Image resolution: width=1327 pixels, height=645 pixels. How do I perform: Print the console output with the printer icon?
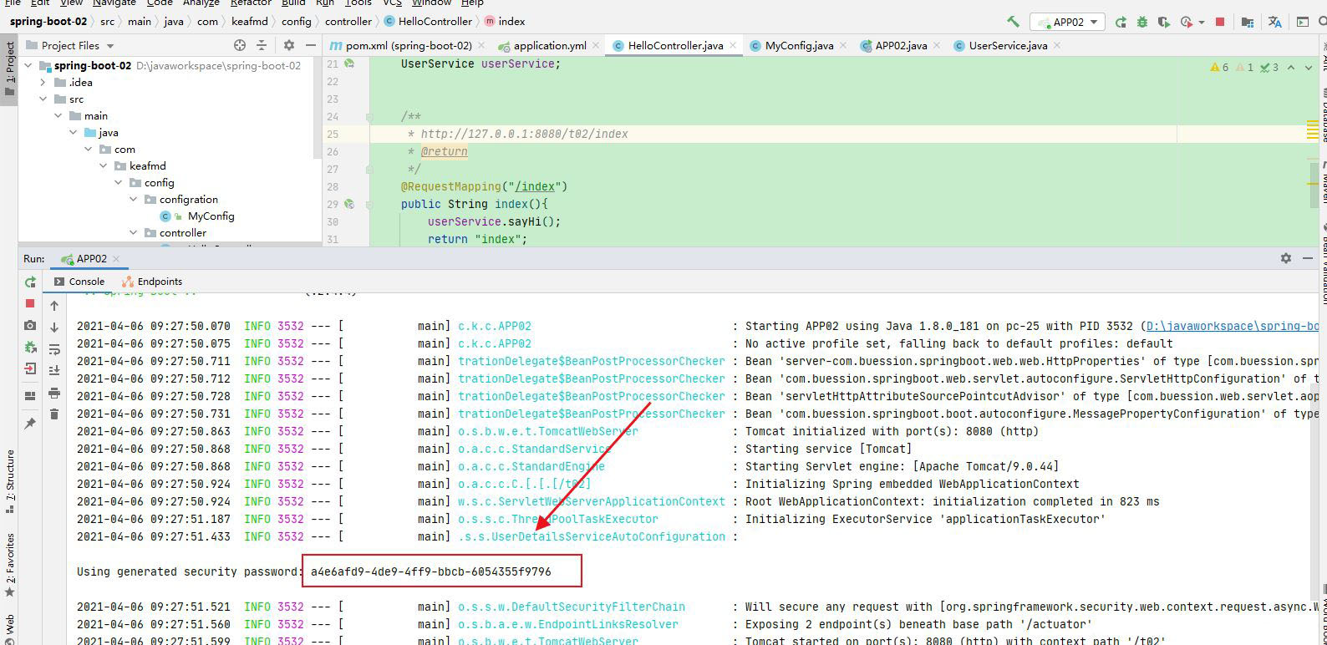(54, 392)
